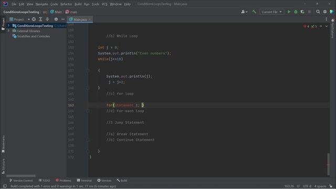Click Project panel horizontal scrollbar
Viewport: 336px width, 189px height.
tap(21, 176)
